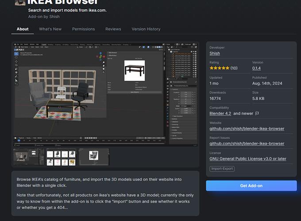Click the '16774' downloads value
The width and height of the screenshot is (301, 221).
pos(215,98)
